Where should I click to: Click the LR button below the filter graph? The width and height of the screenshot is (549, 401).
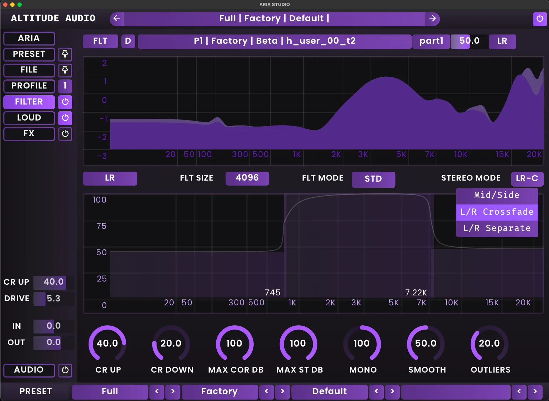click(110, 178)
